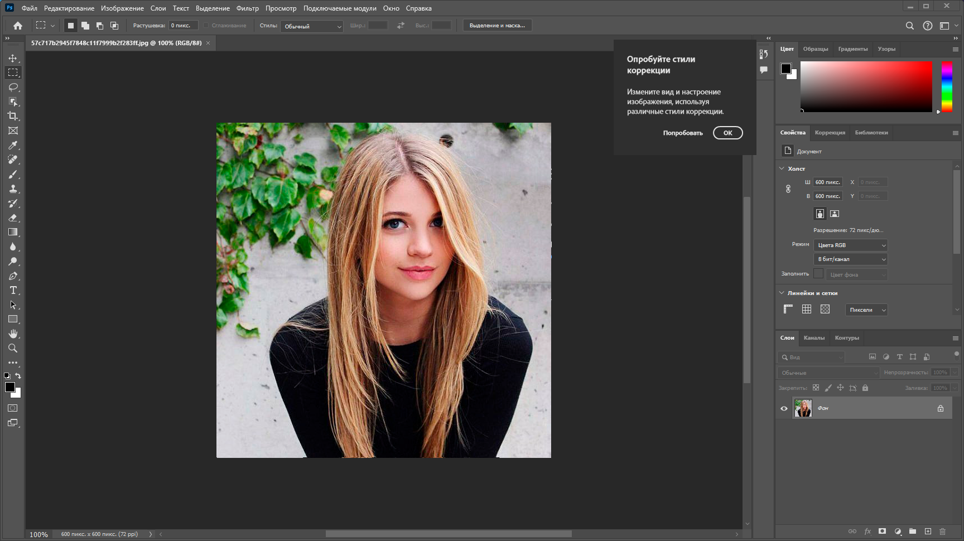Image resolution: width=964 pixels, height=541 pixels.
Task: Select the Zoom tool
Action: (x=13, y=348)
